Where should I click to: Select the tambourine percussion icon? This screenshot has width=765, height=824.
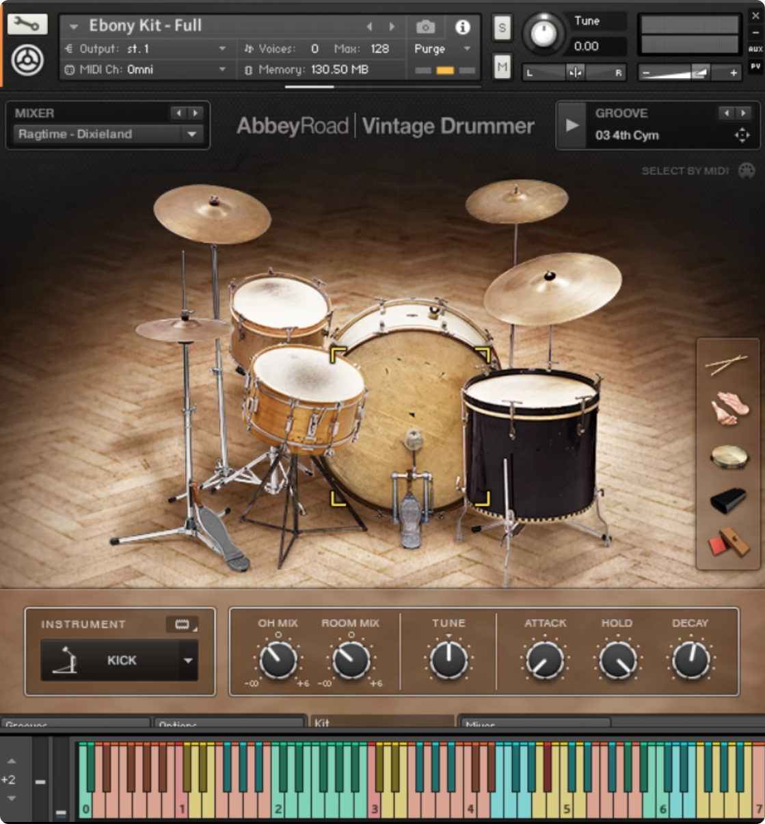729,457
